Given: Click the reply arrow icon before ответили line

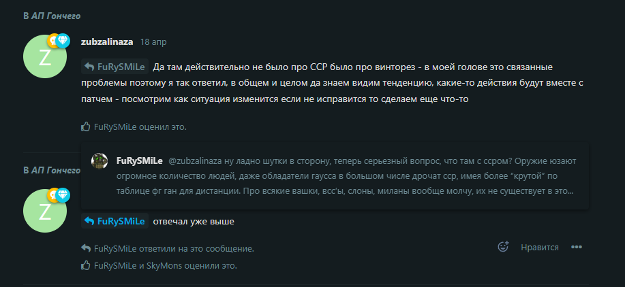Looking at the screenshot, I should (85, 248).
